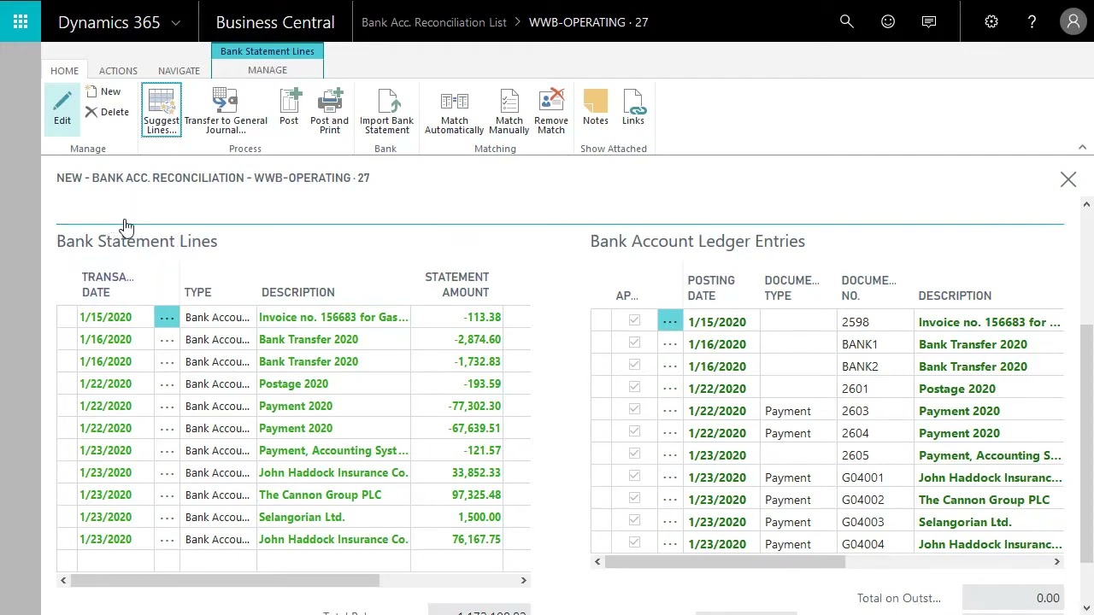1094x615 pixels.
Task: Open the chat message icon
Action: 929,21
